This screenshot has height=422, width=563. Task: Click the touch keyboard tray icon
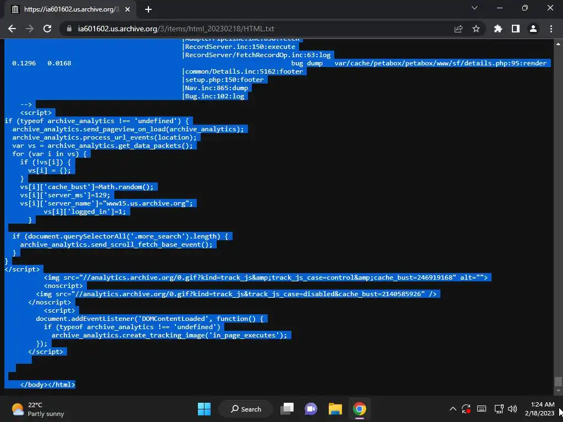[482, 409]
